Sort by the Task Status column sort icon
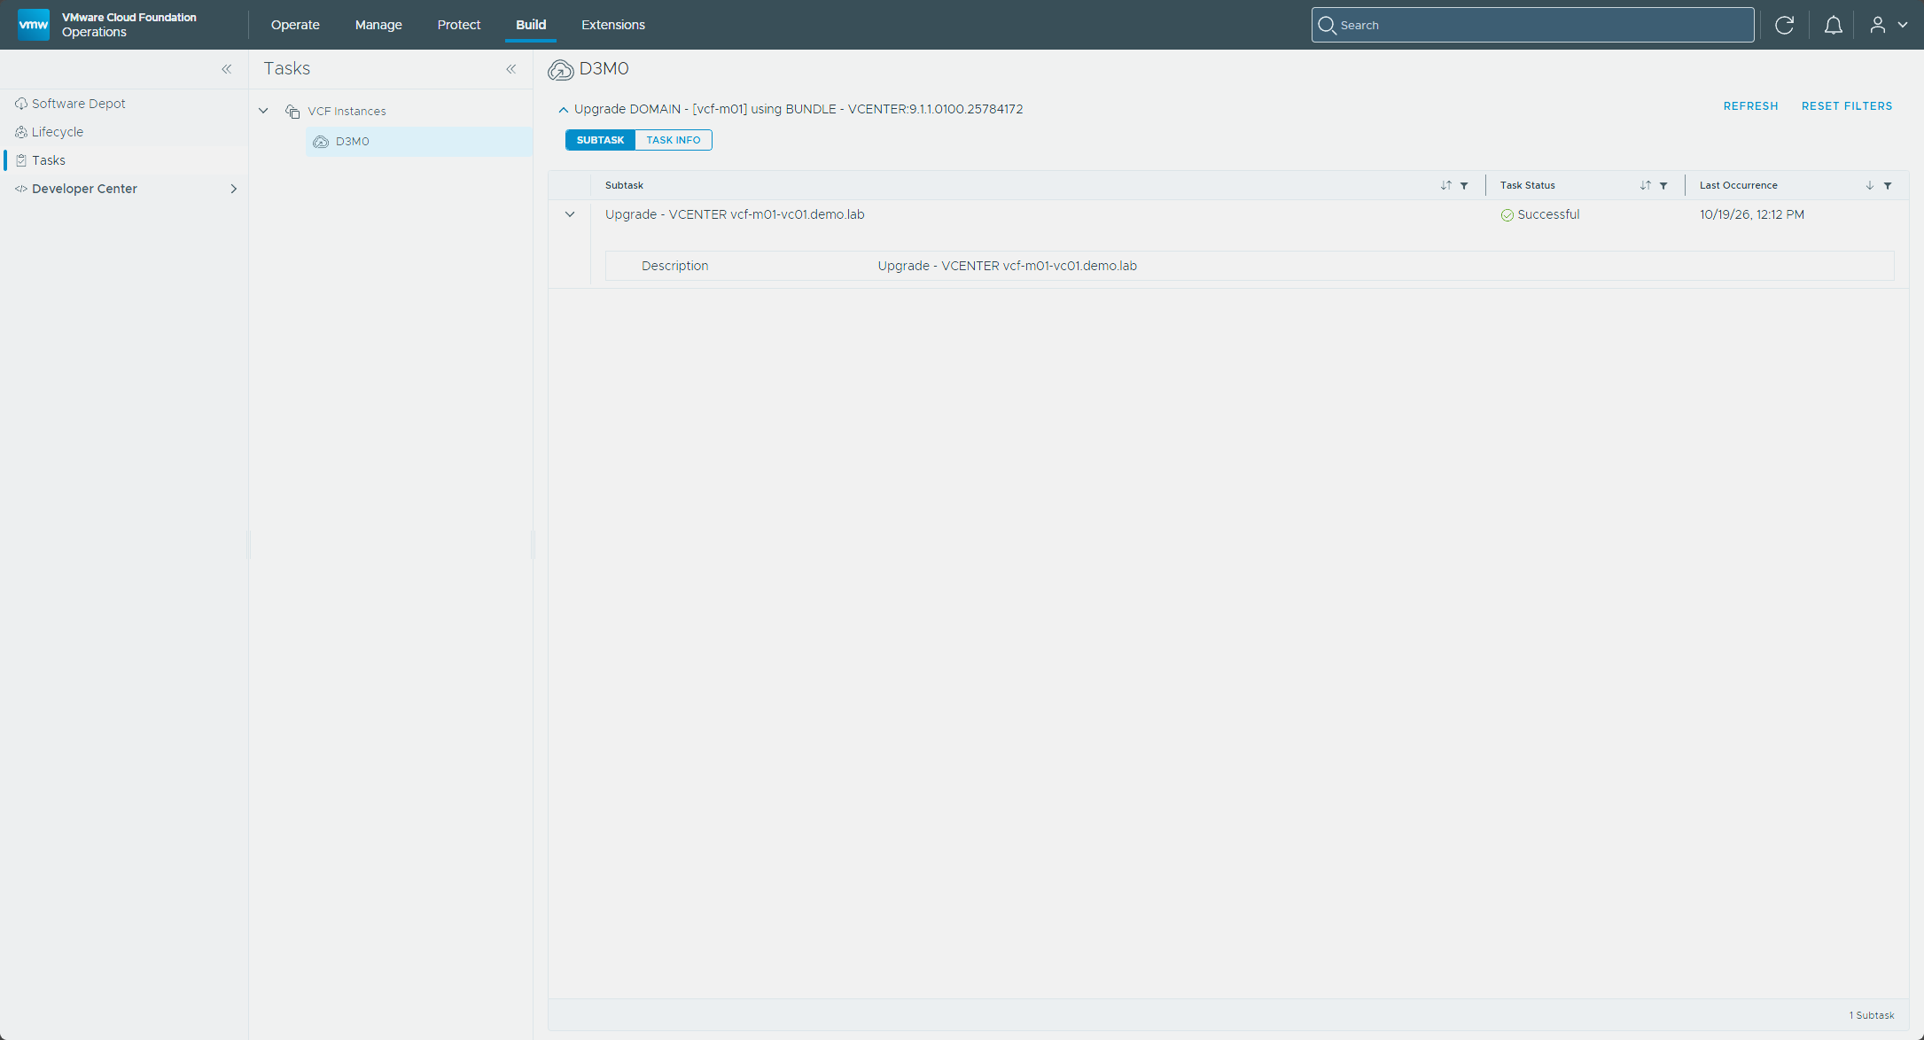 click(1645, 185)
